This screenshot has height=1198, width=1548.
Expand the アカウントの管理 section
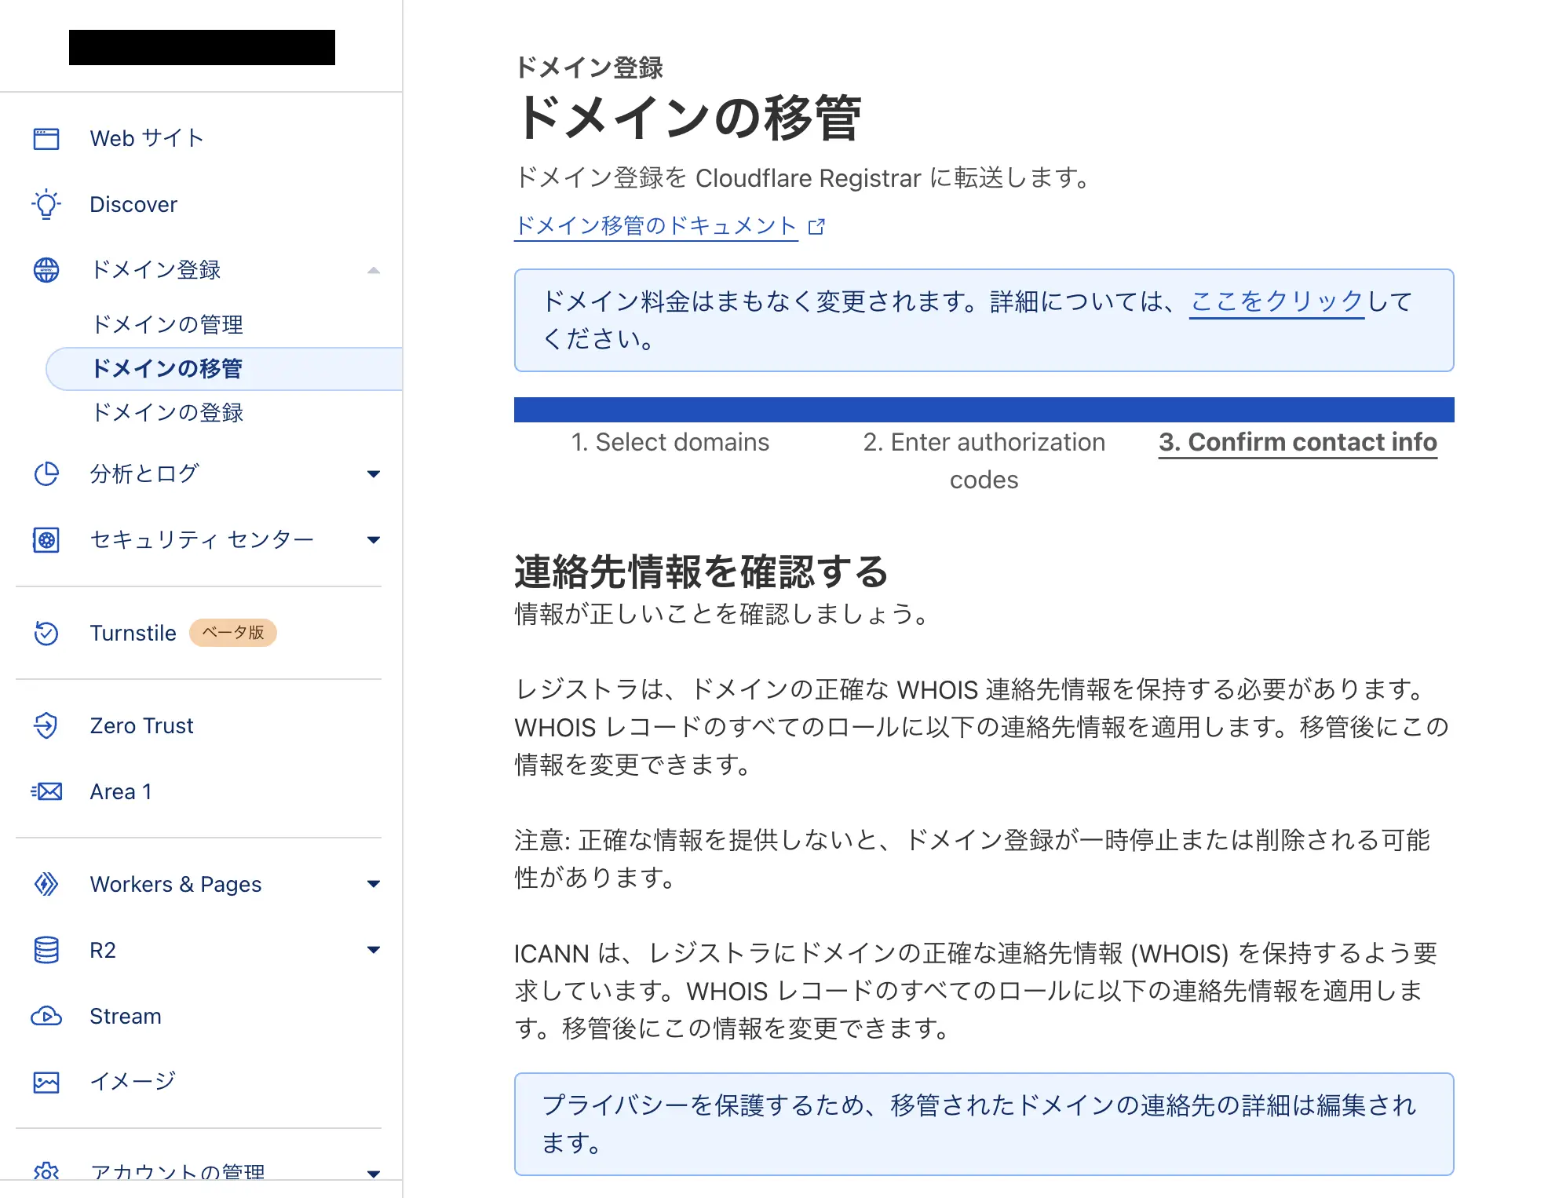click(x=374, y=1173)
